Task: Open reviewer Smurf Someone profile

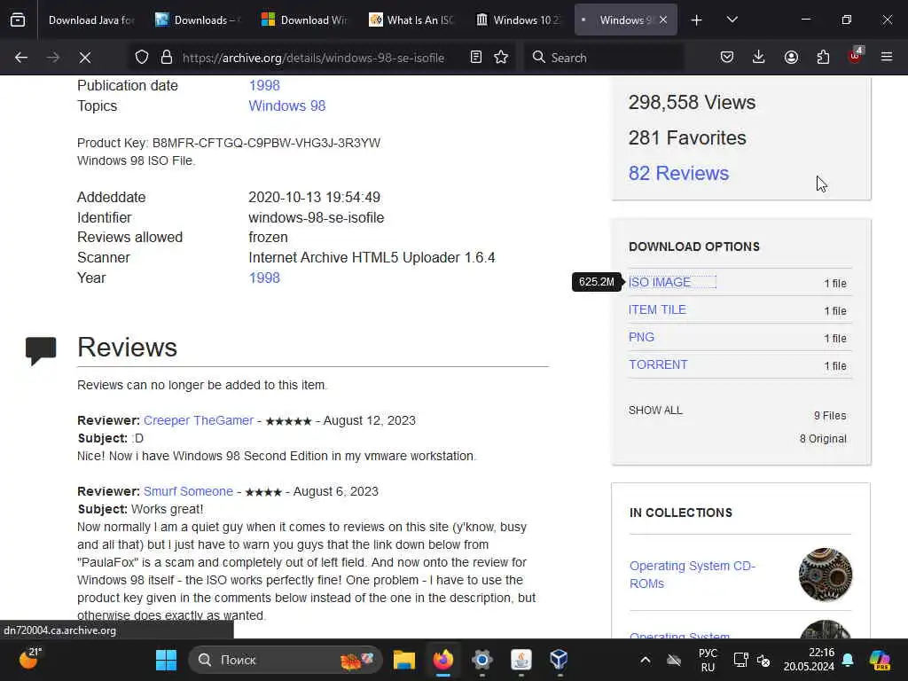Action: 188,491
